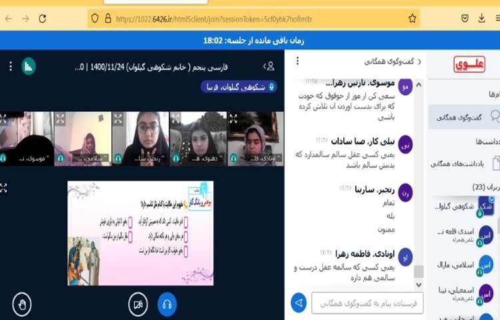Select user اسلامی, مارال in the list

click(x=464, y=265)
